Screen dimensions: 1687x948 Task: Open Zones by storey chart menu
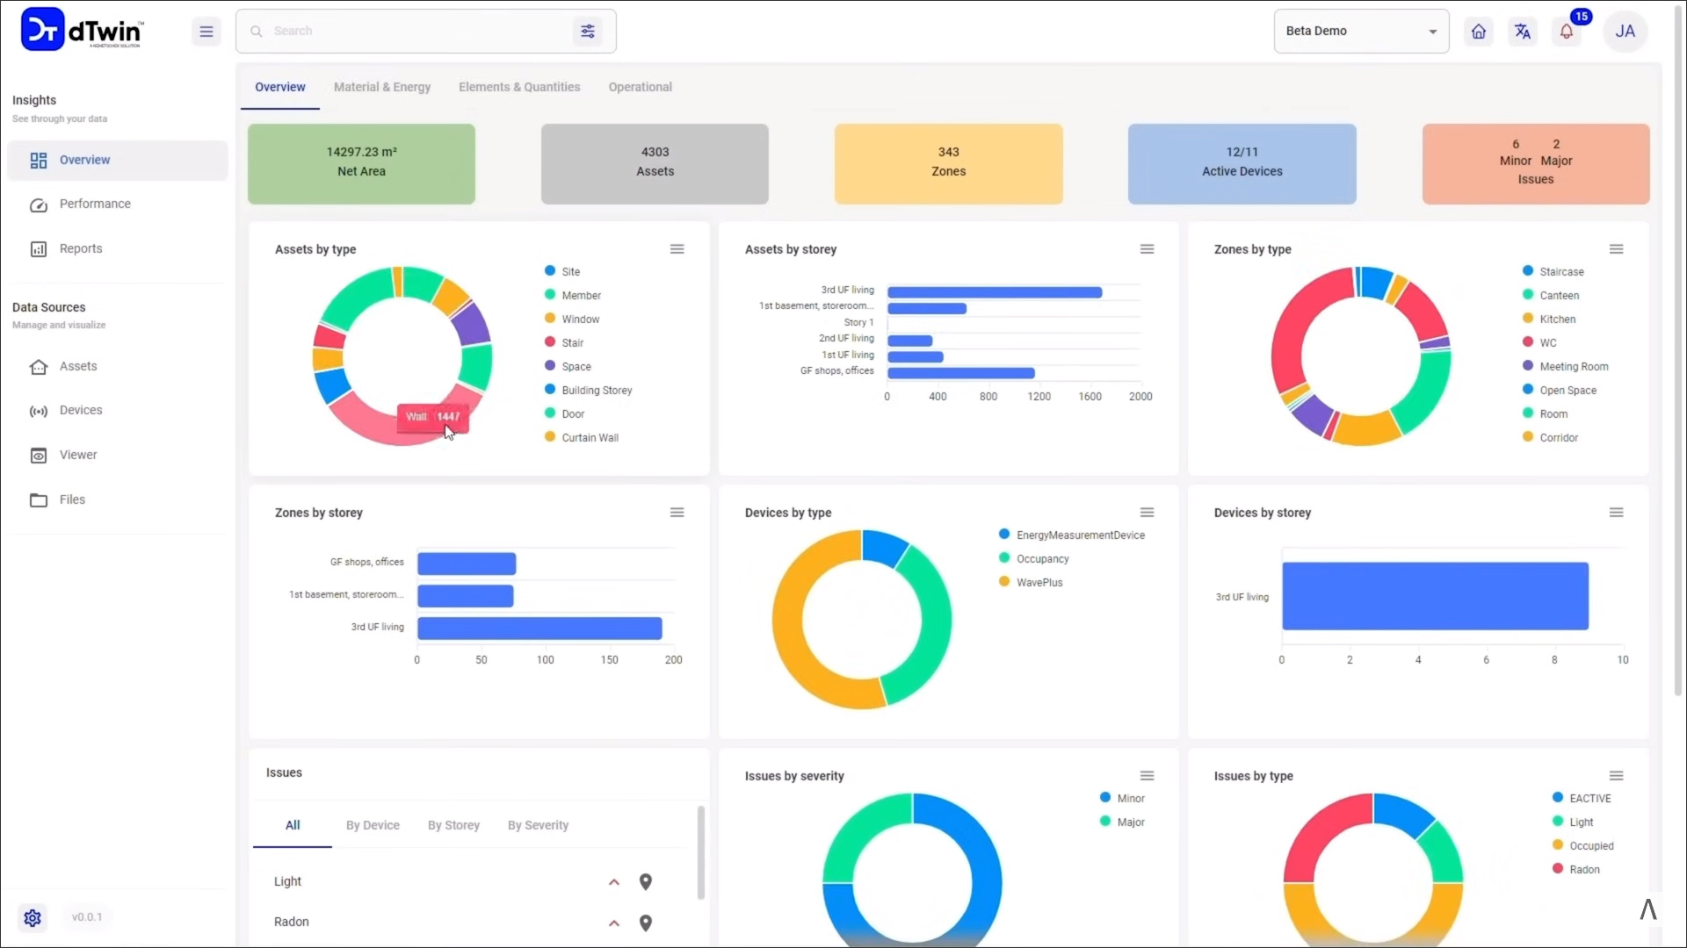[x=677, y=513]
